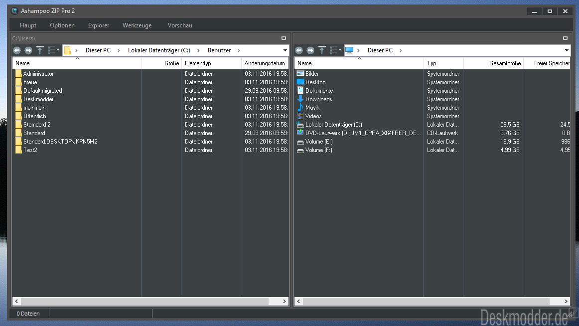Viewport: 579px width, 326px height.
Task: Click the computer icon in right address bar
Action: click(349, 50)
